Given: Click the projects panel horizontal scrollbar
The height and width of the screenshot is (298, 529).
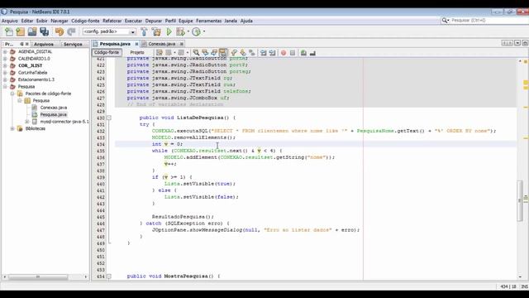Looking at the screenshot, I should pyautogui.click(x=38, y=277).
